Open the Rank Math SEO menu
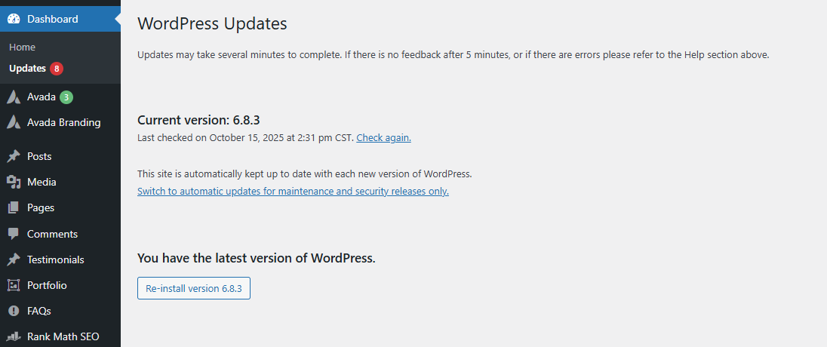 63,336
